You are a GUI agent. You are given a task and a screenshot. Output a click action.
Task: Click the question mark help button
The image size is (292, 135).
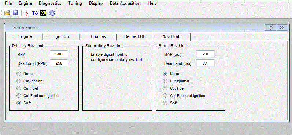coord(270,28)
